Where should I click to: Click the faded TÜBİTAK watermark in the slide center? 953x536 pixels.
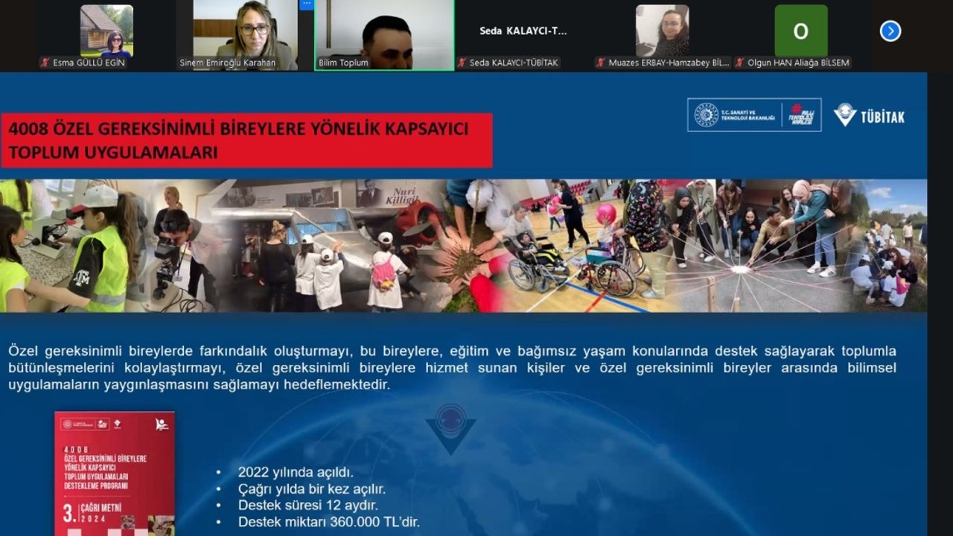450,428
